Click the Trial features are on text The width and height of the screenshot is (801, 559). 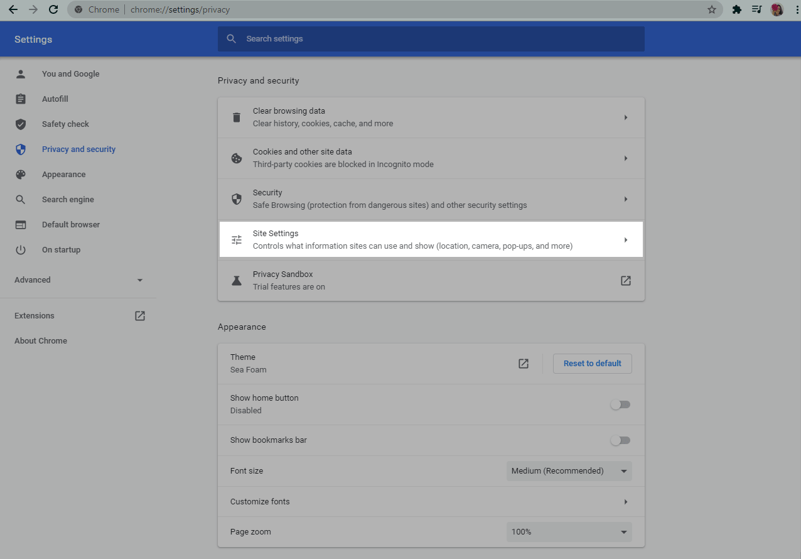[x=289, y=287]
